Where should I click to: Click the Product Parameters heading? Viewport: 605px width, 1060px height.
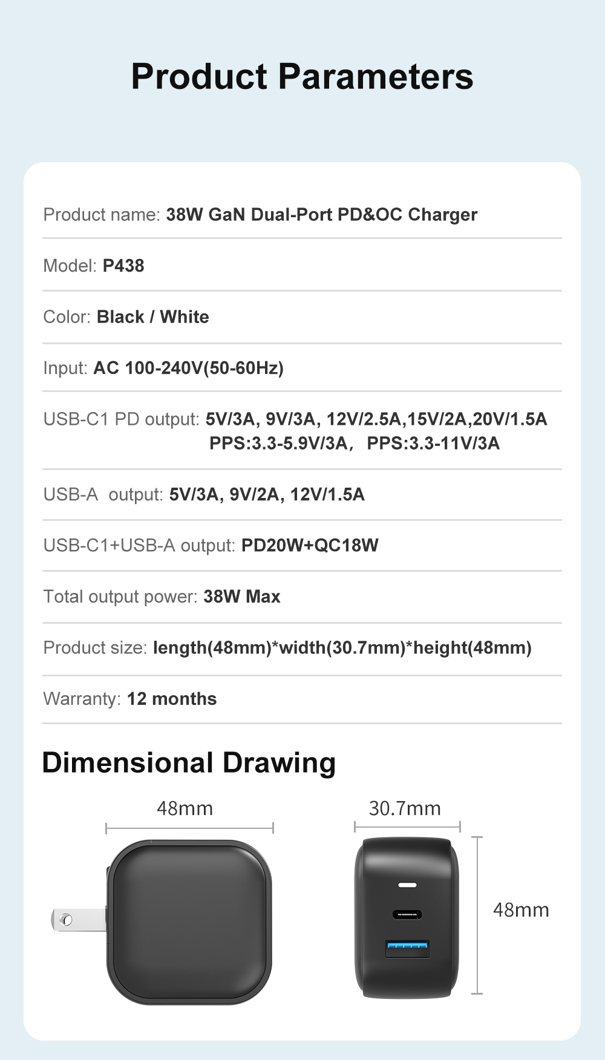click(302, 77)
